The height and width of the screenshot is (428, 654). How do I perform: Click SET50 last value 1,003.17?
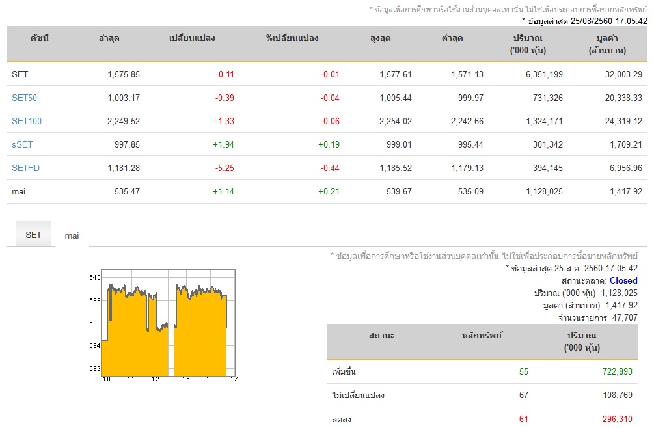pos(124,98)
